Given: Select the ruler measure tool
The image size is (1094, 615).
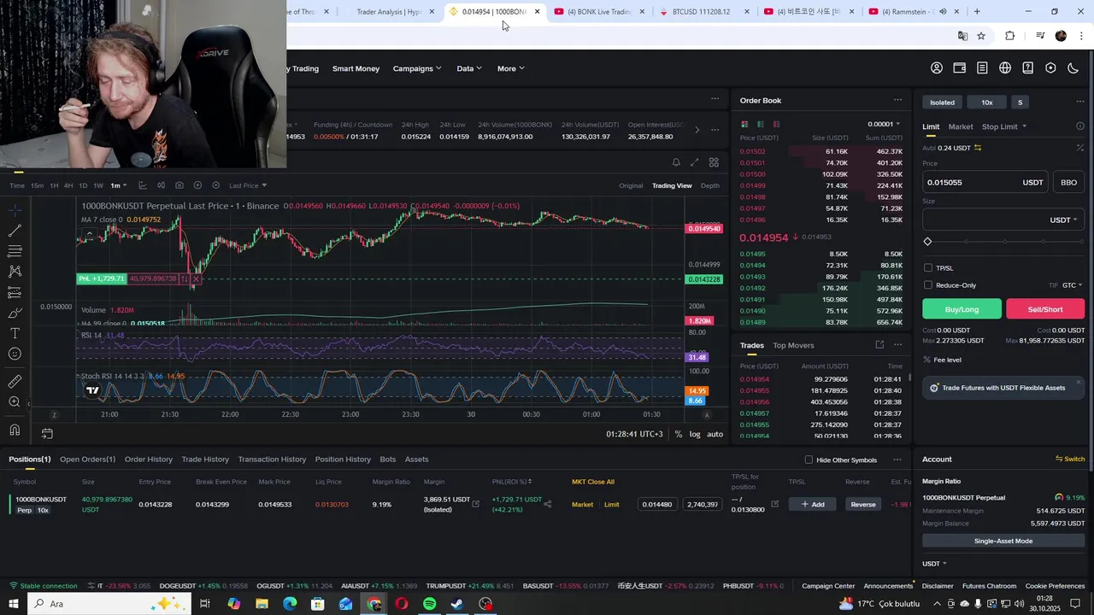Looking at the screenshot, I should 15,382.
